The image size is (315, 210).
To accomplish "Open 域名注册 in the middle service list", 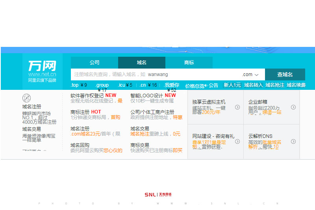I will [80, 128].
